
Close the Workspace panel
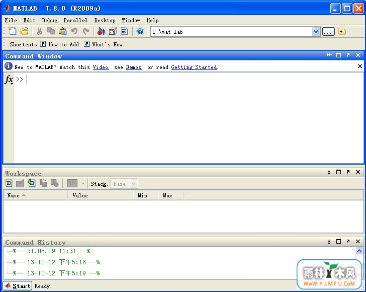coord(358,172)
